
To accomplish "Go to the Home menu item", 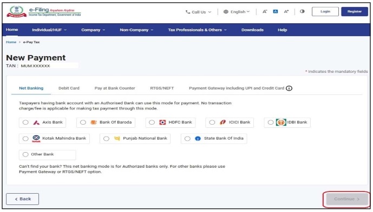I will coord(12,30).
